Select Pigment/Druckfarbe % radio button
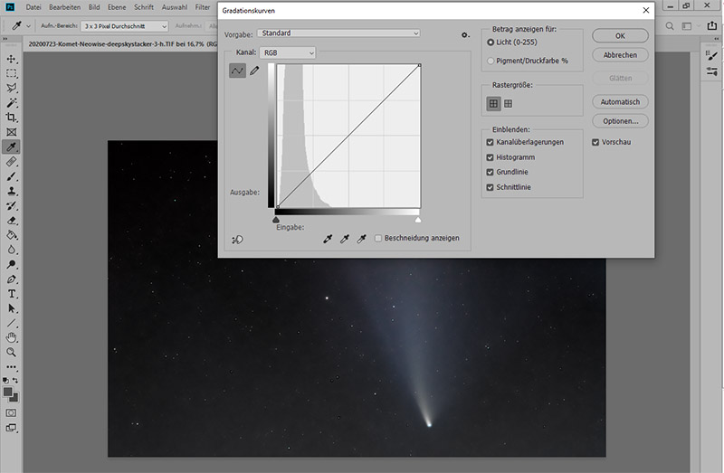 coord(491,61)
